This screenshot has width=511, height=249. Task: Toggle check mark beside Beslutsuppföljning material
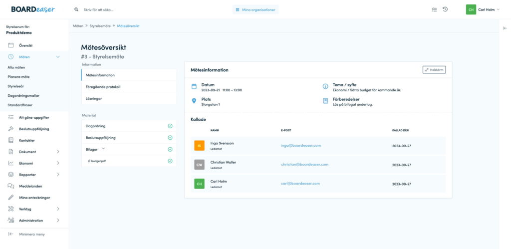170,137
